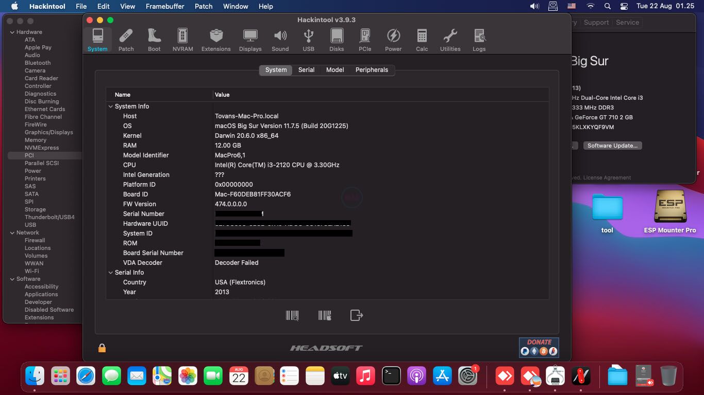Select the NVRAM toolbar icon

pyautogui.click(x=182, y=40)
